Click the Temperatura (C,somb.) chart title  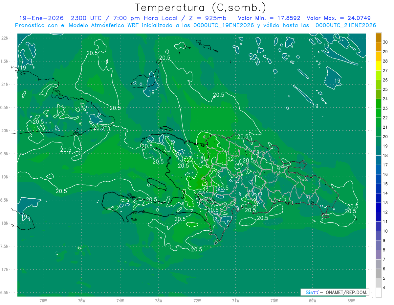201,7
